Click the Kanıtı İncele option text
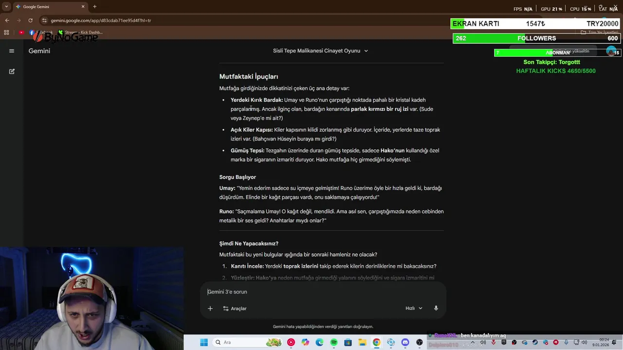This screenshot has height=350, width=623. (333, 266)
